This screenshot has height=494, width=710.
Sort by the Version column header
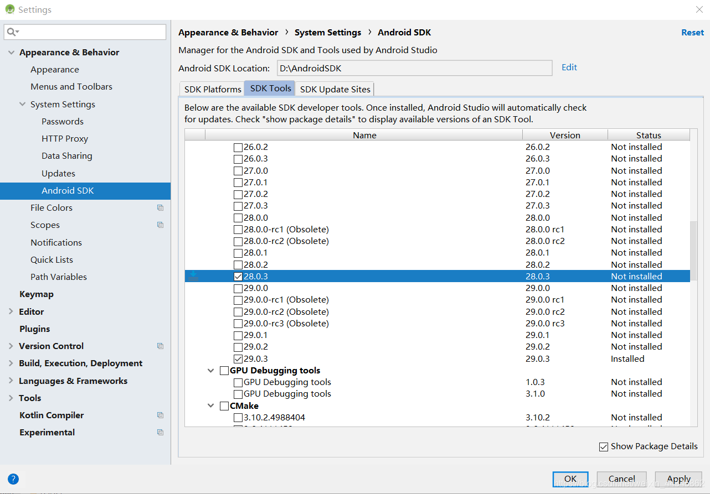point(565,135)
